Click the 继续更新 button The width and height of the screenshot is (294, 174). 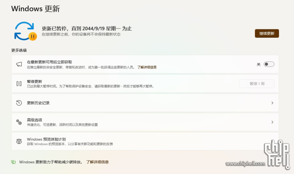tap(267, 34)
